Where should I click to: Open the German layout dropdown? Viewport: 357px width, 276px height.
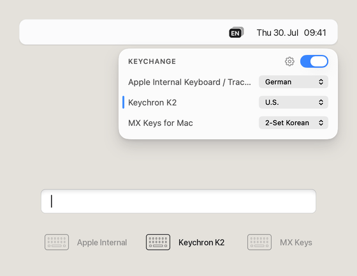coord(293,82)
